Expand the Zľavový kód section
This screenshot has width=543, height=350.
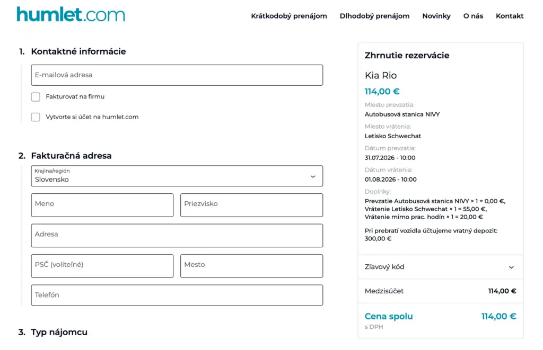[441, 267]
